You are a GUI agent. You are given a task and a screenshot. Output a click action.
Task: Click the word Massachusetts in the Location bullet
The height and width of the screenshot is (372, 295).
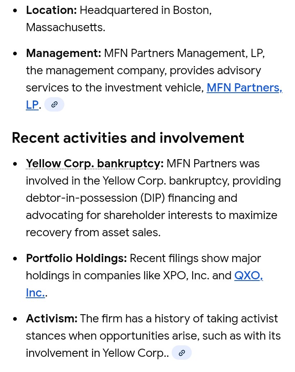click(x=65, y=27)
